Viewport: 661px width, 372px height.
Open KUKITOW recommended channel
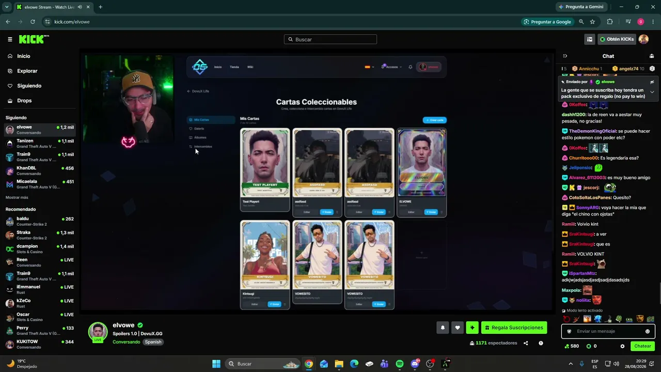click(40, 344)
